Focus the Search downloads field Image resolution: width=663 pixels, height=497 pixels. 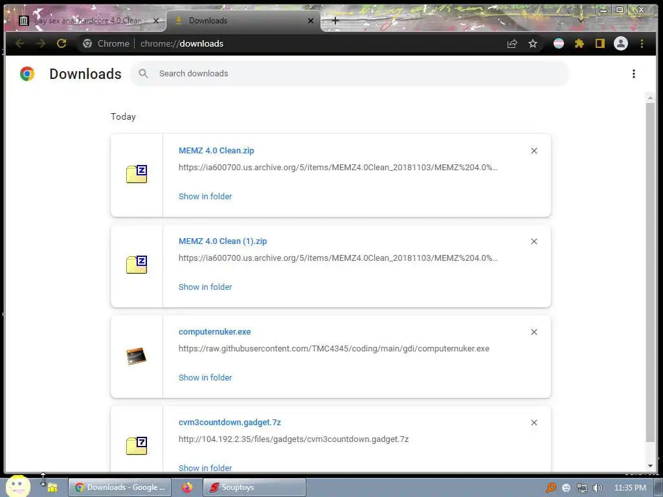pyautogui.click(x=349, y=74)
